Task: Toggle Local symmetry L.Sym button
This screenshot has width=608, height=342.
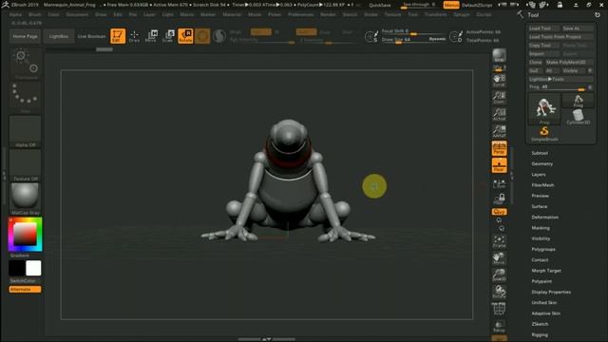Action: (x=499, y=183)
